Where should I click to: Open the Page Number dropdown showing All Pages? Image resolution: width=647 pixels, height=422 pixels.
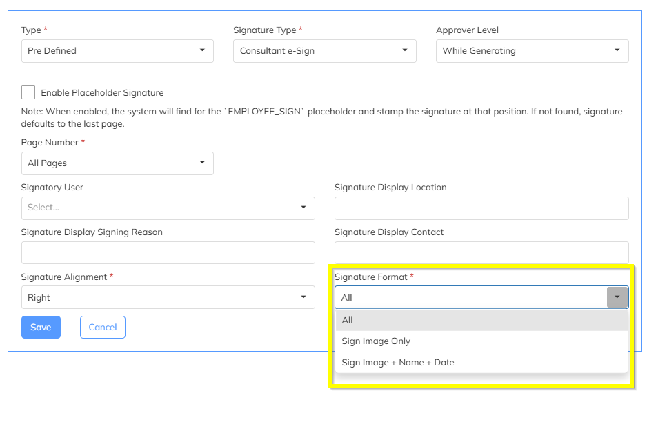pyautogui.click(x=117, y=163)
